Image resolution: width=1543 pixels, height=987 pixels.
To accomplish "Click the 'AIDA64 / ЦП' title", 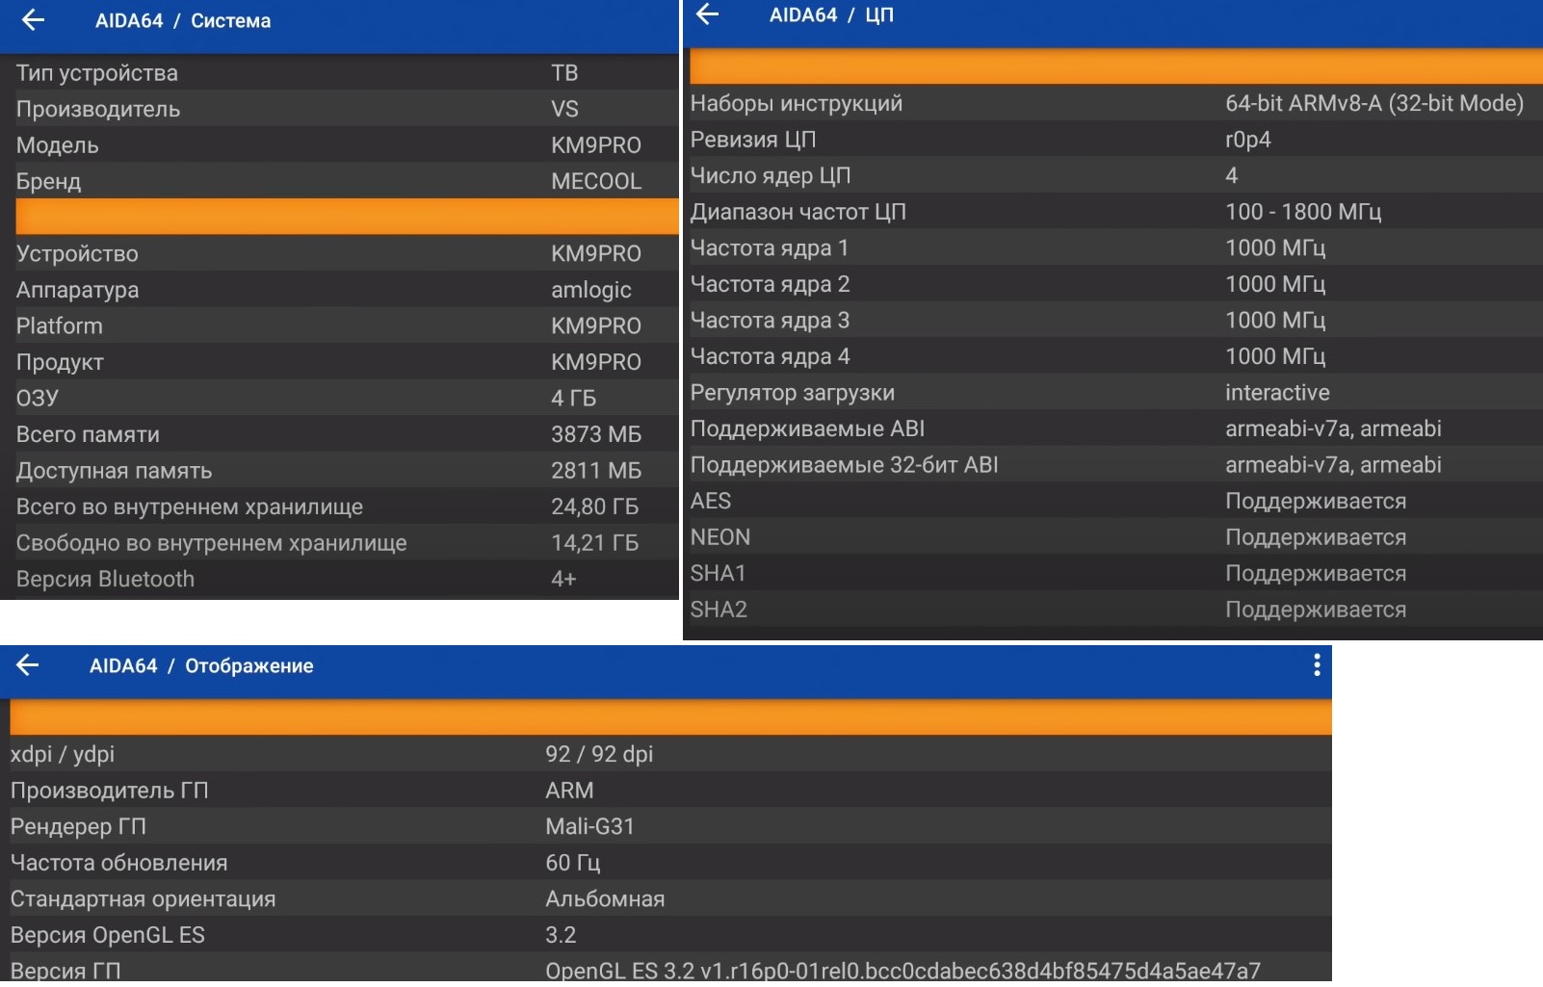I will (831, 15).
